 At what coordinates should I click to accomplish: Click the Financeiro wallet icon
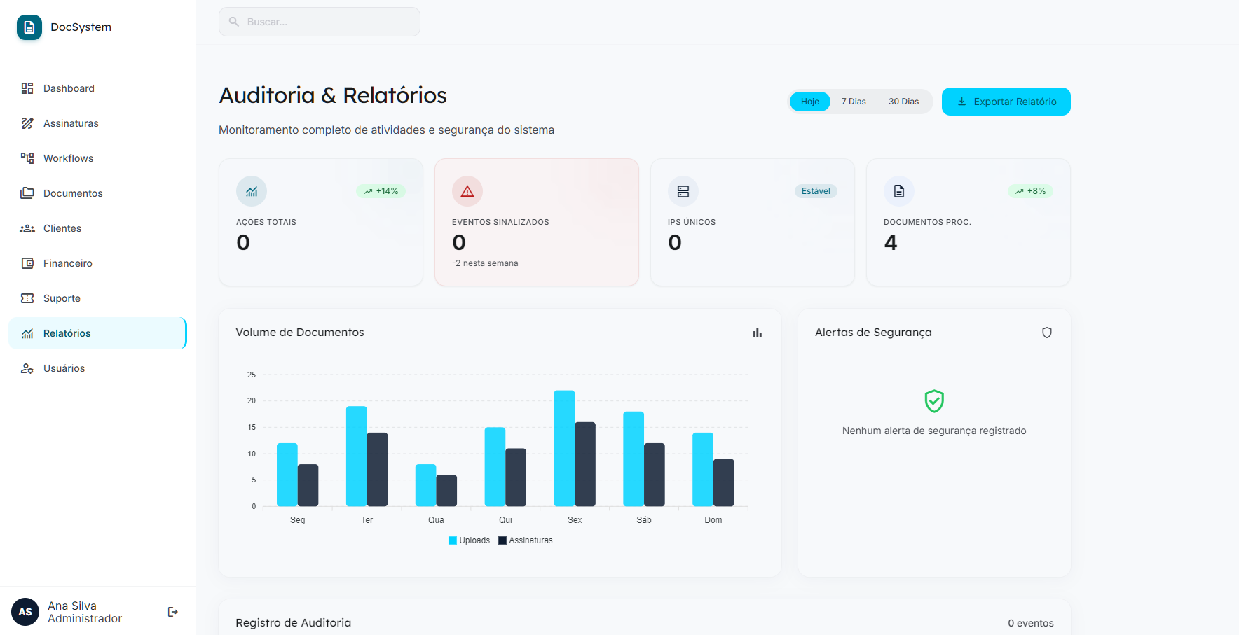[x=27, y=263]
